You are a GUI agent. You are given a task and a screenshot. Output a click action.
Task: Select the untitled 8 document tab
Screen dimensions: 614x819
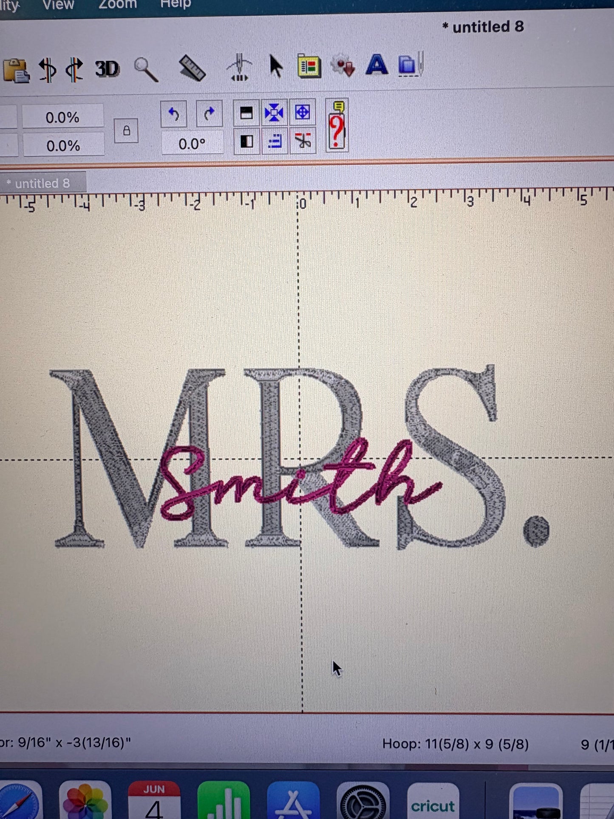click(x=42, y=183)
